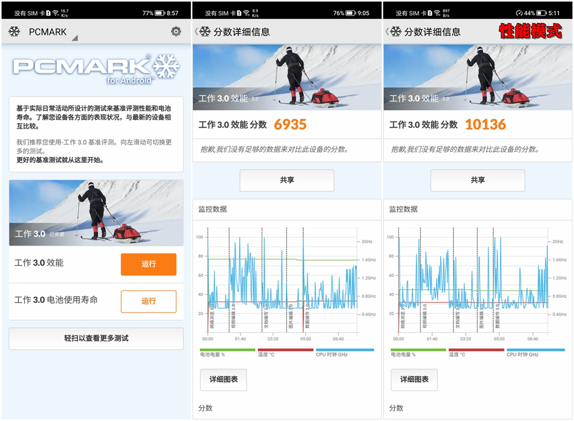Tap 共享 on the 6935 score screen
The image size is (574, 421).
point(287,180)
